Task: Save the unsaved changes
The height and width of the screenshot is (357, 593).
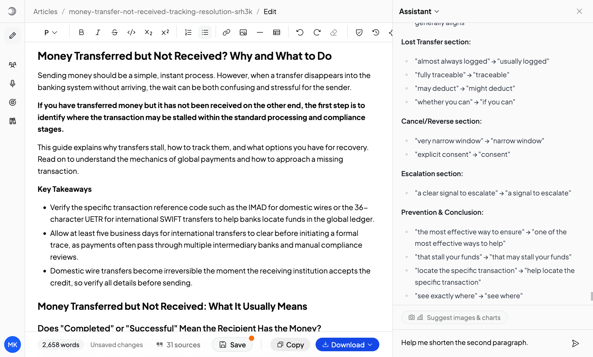Action: click(232, 344)
